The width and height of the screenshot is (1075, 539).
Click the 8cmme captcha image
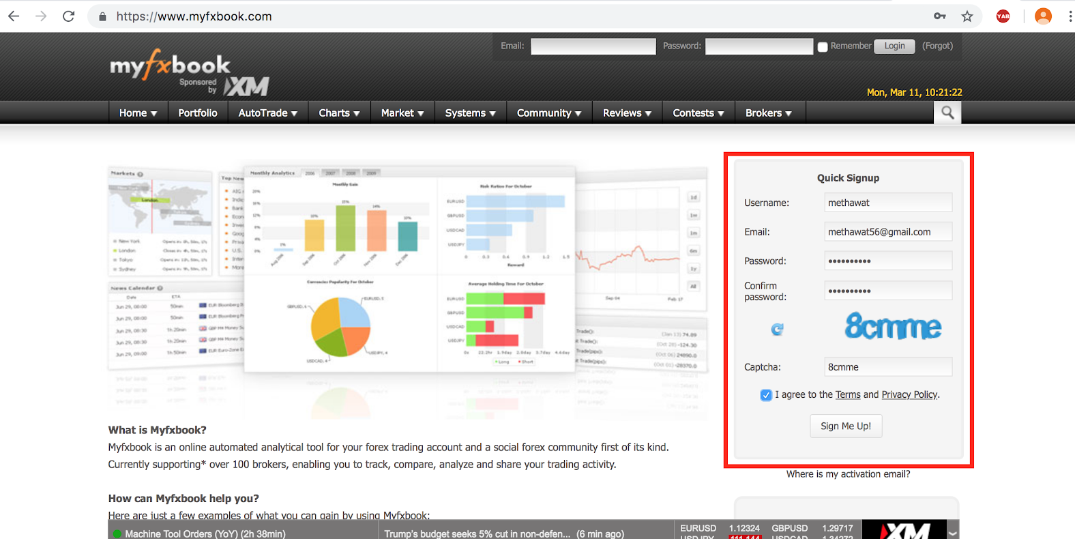click(x=893, y=327)
